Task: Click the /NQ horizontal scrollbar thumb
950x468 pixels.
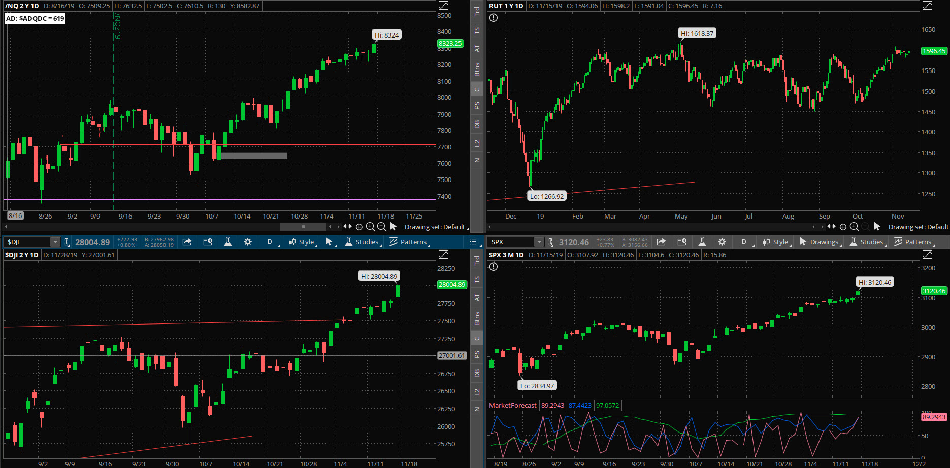Action: [303, 227]
